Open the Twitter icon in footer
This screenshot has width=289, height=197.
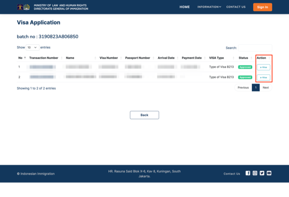tap(262, 173)
